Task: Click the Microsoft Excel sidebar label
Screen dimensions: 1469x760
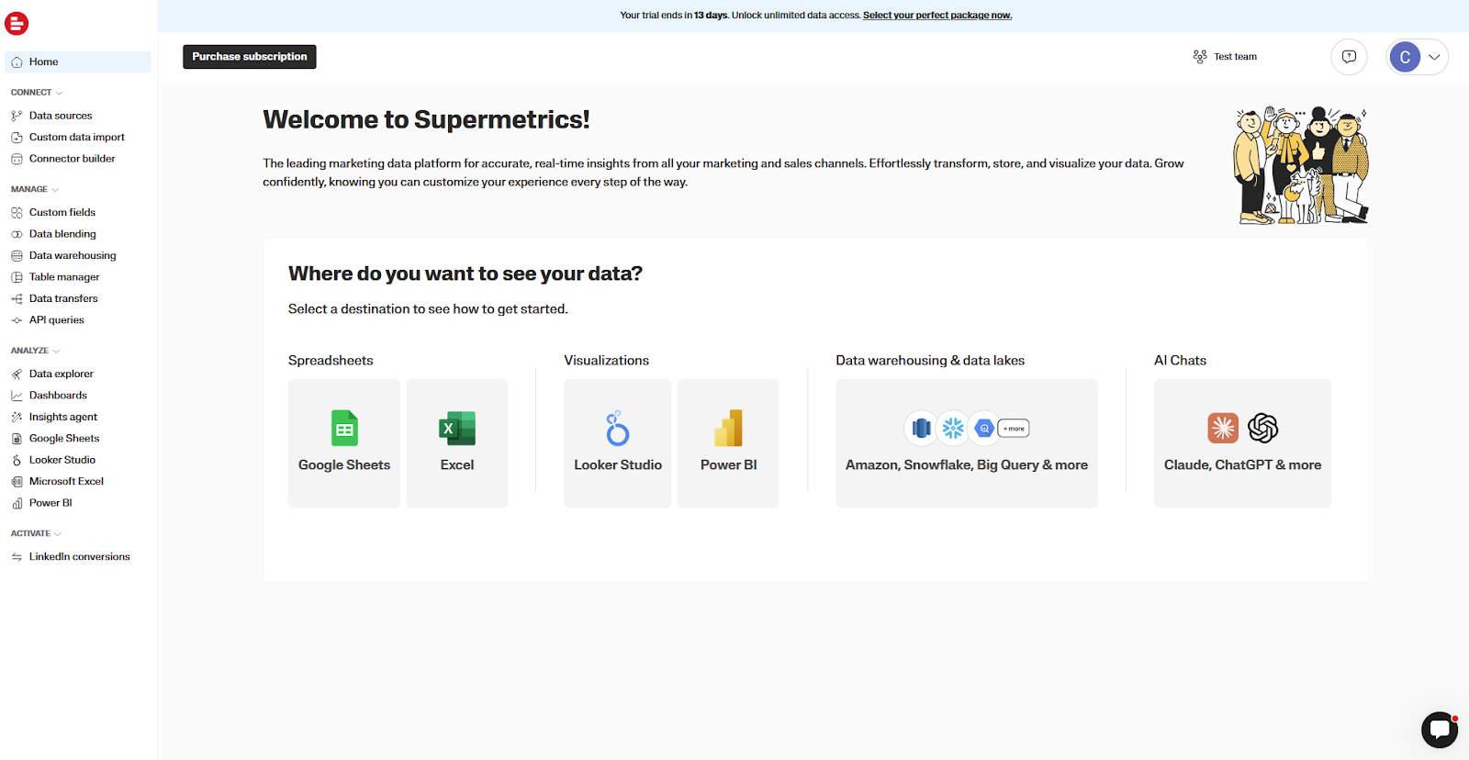Action: point(66,481)
